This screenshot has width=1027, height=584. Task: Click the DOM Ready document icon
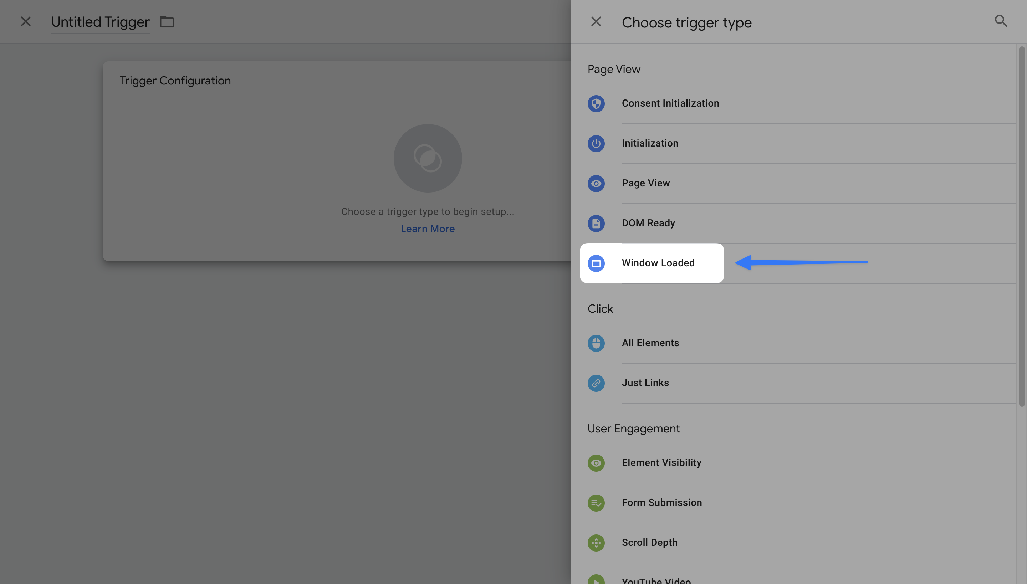596,224
